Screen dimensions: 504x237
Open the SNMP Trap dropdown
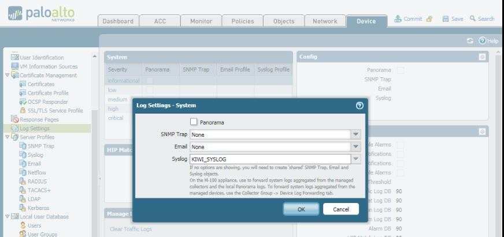[x=356, y=134]
